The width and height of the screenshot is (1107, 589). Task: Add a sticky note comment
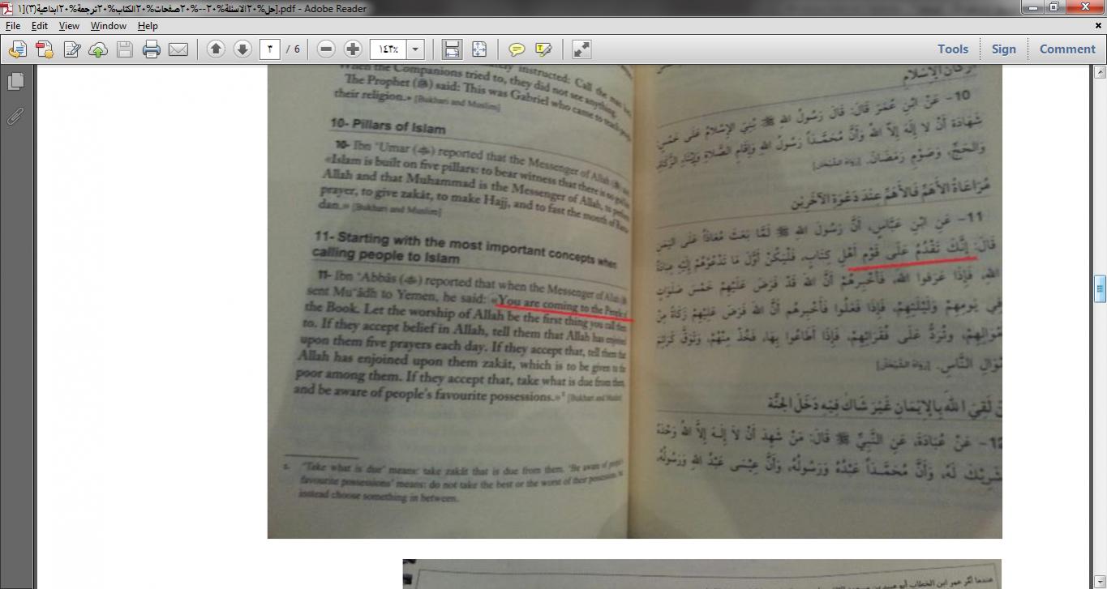point(517,49)
